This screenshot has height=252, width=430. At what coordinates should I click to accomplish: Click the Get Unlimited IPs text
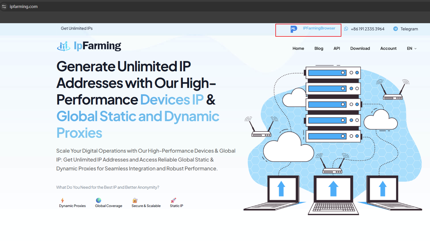point(77,28)
